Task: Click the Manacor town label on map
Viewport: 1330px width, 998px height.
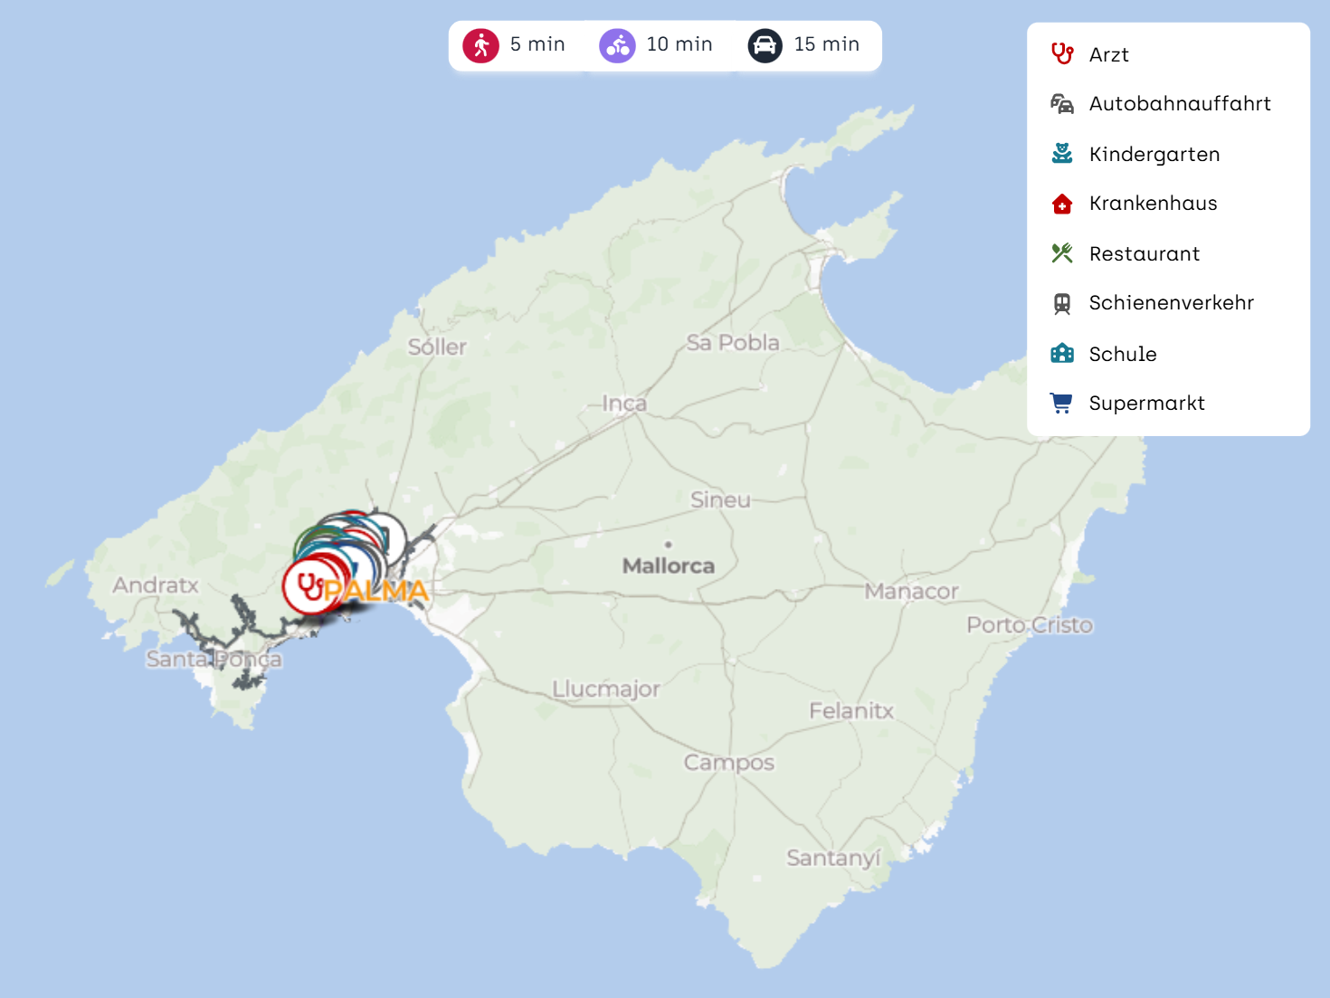Action: 911,592
